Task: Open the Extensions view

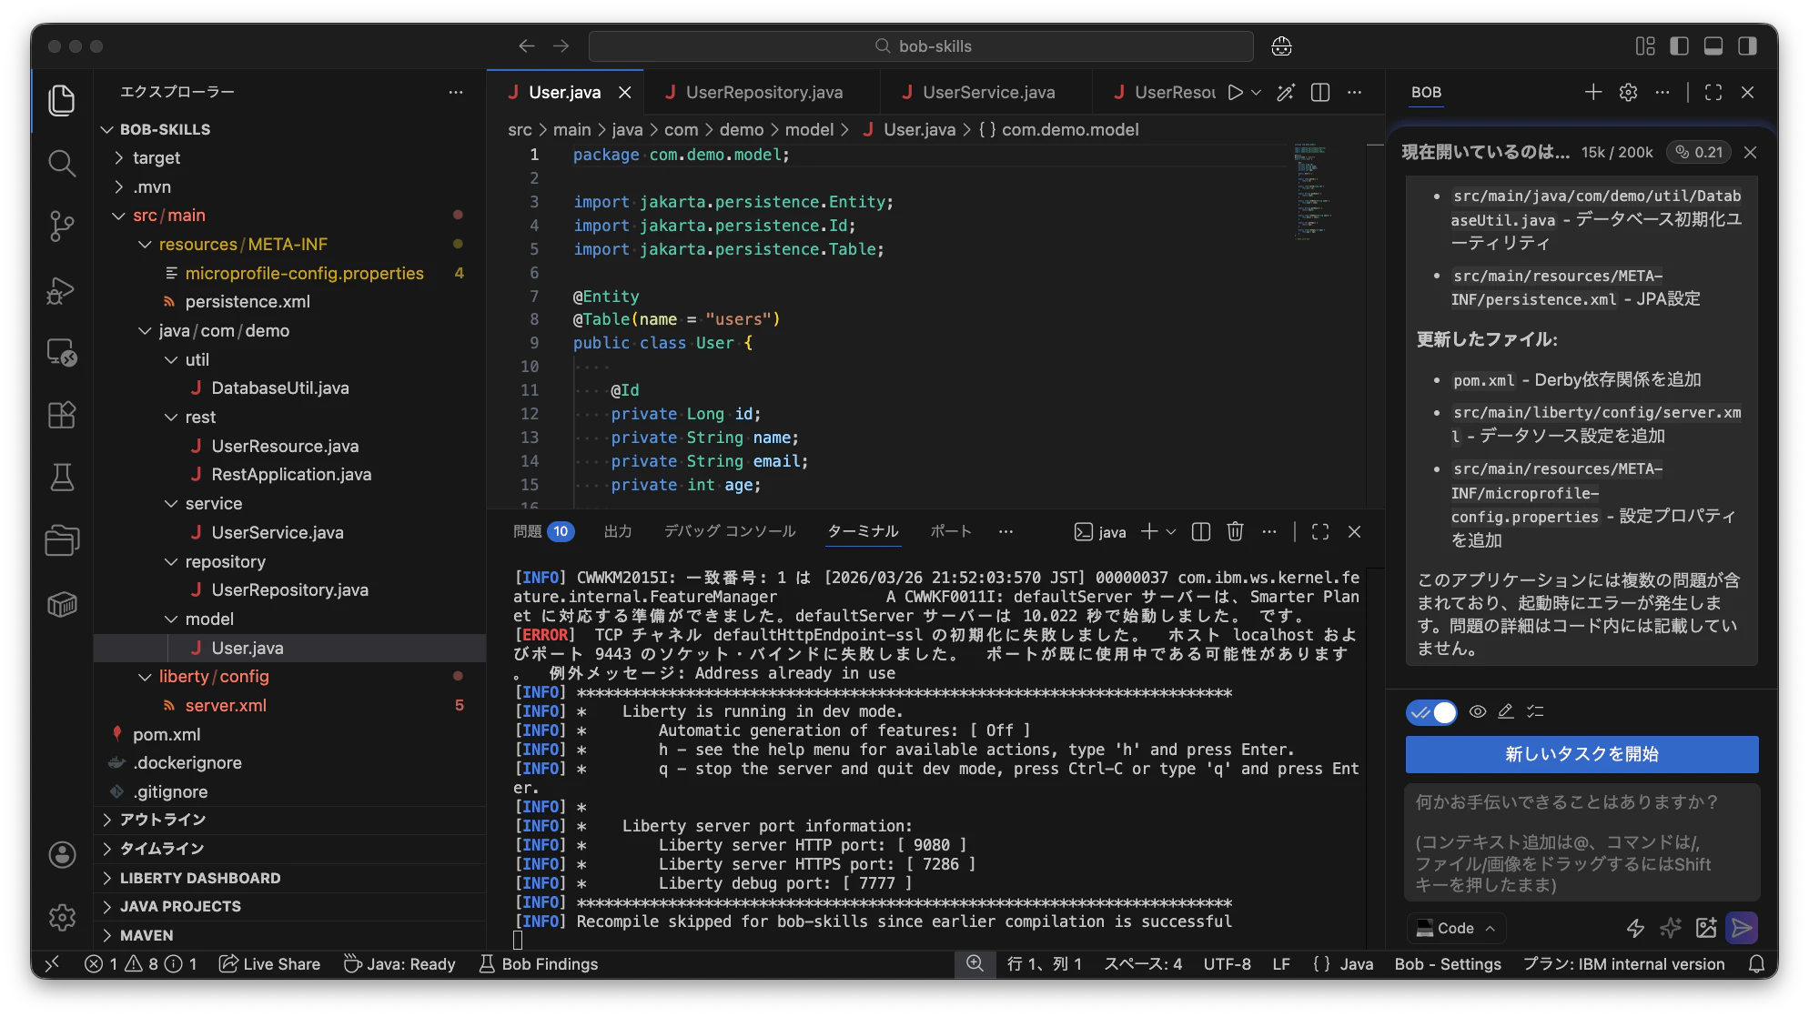Action: (x=61, y=415)
